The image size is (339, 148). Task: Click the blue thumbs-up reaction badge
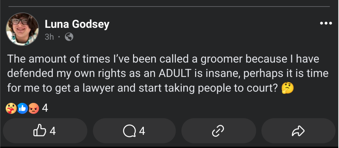tap(23, 108)
